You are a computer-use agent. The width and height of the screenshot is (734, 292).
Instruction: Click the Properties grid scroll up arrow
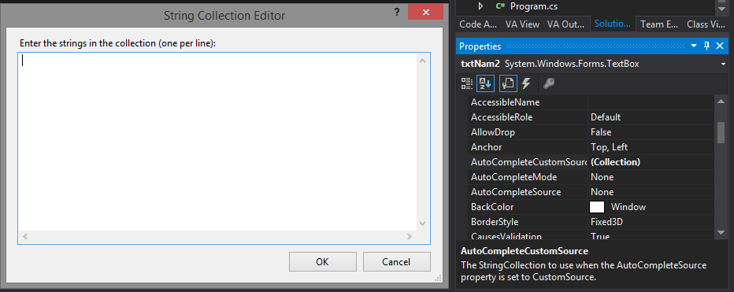721,102
